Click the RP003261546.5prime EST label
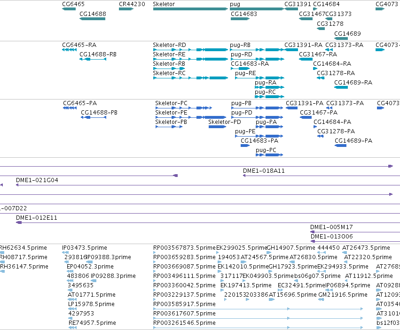Image resolution: width=400 pixels, height=330 pixels. click(184, 323)
